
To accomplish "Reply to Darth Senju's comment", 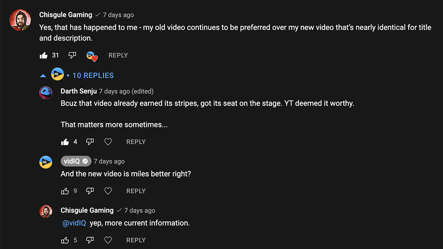I will pos(136,142).
